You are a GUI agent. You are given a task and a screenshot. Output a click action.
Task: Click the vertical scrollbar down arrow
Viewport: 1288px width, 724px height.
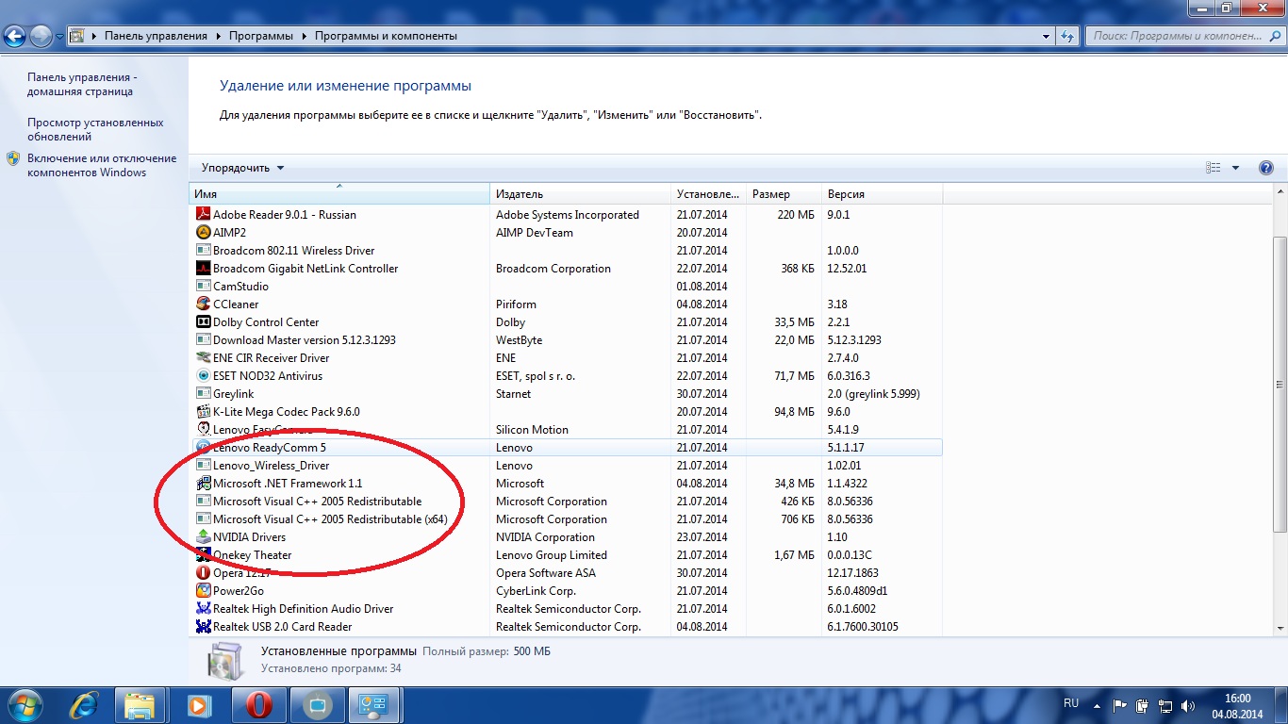tap(1280, 627)
